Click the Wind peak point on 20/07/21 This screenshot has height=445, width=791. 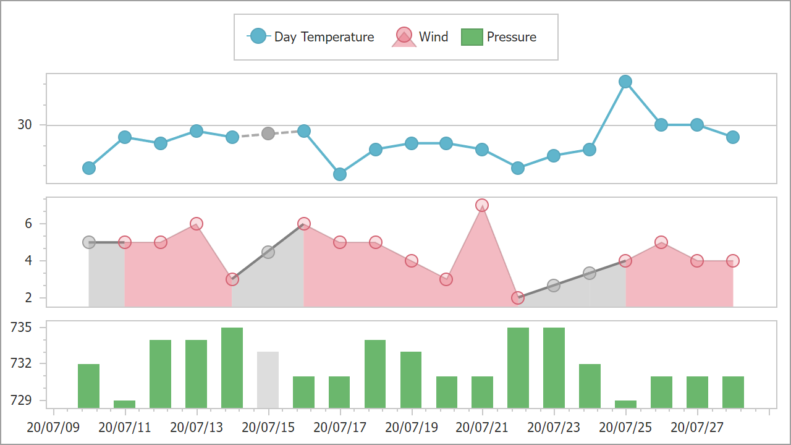coord(482,205)
